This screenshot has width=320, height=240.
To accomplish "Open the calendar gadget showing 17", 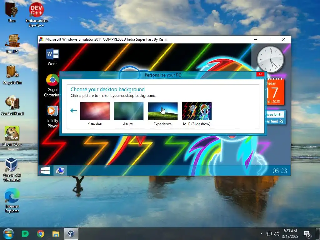I will (x=275, y=92).
